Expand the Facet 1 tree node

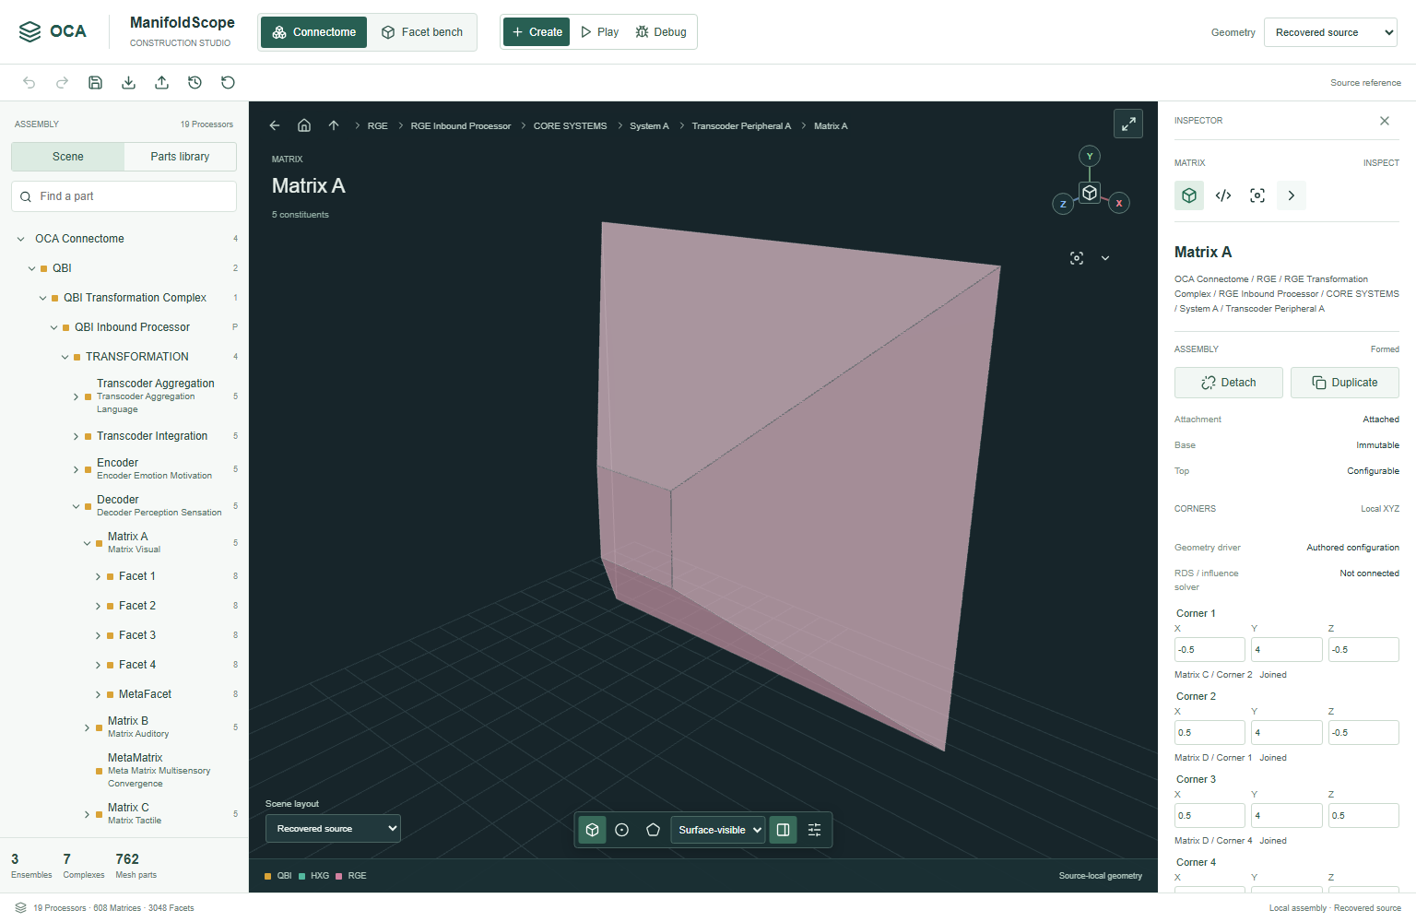point(98,577)
